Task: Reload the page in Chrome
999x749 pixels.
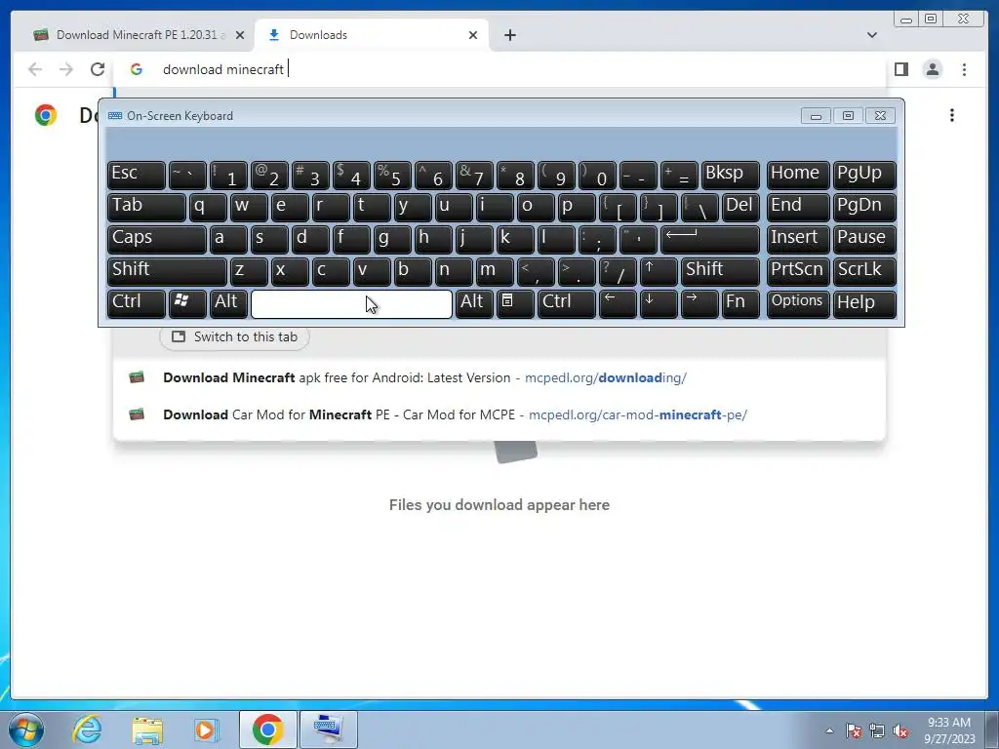Action: point(98,69)
